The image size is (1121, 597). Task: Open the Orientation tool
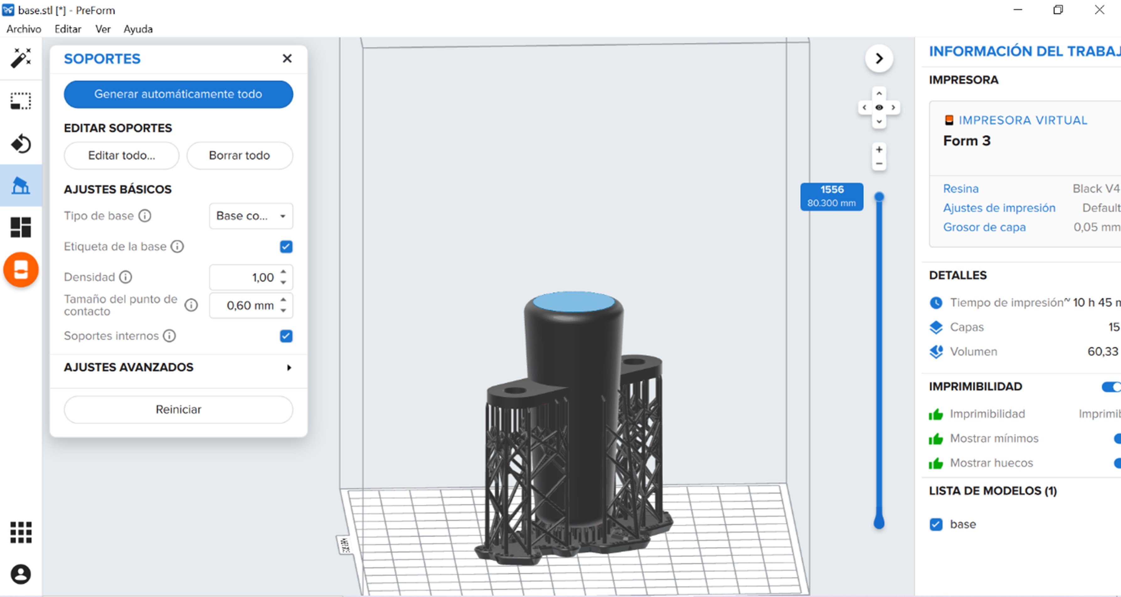coord(20,144)
